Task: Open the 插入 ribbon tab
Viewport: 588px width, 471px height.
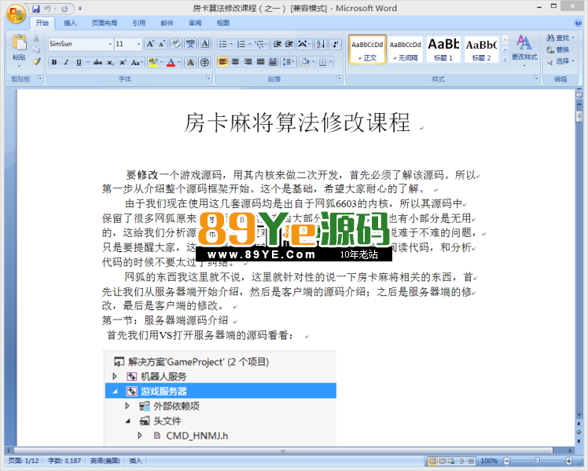Action: 70,24
